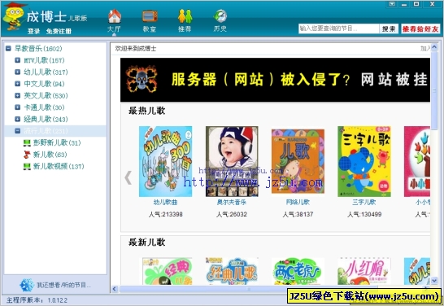444x306 pixels.
Task: Click the red icon beside 新儿歌(63)
Action: 27,155
